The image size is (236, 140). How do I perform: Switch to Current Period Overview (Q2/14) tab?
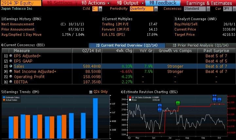[x=127, y=45]
